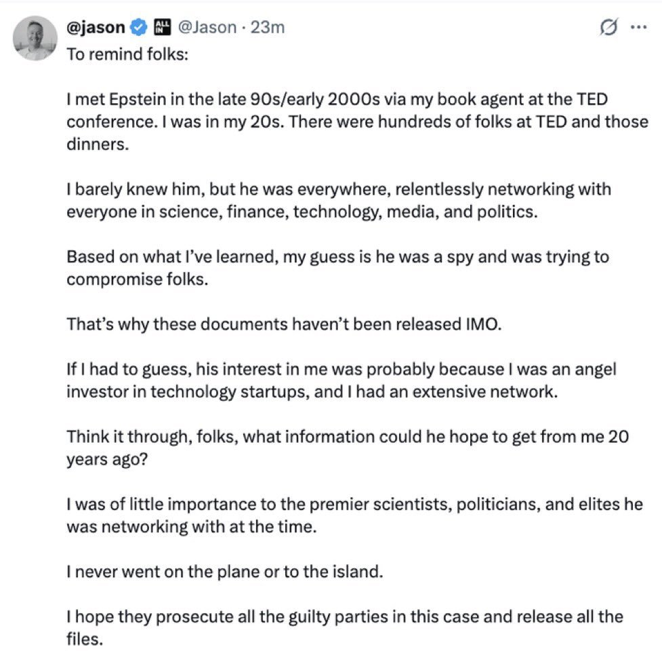
Task: Click the 'To remind folks:' opening line
Action: 126,54
